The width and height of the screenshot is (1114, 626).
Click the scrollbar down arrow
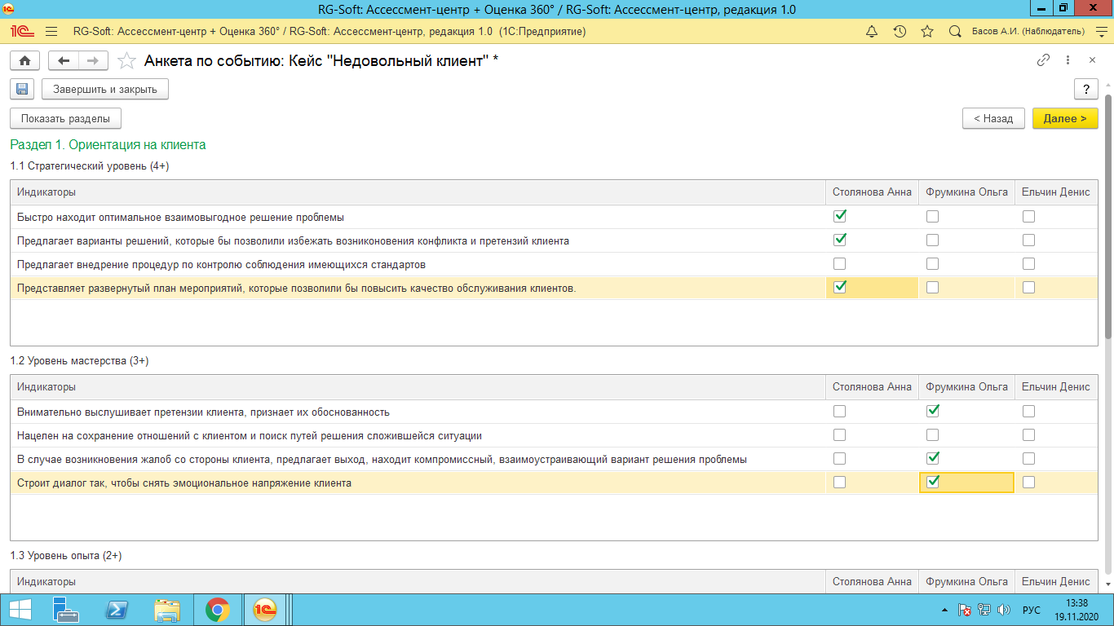pyautogui.click(x=1107, y=584)
